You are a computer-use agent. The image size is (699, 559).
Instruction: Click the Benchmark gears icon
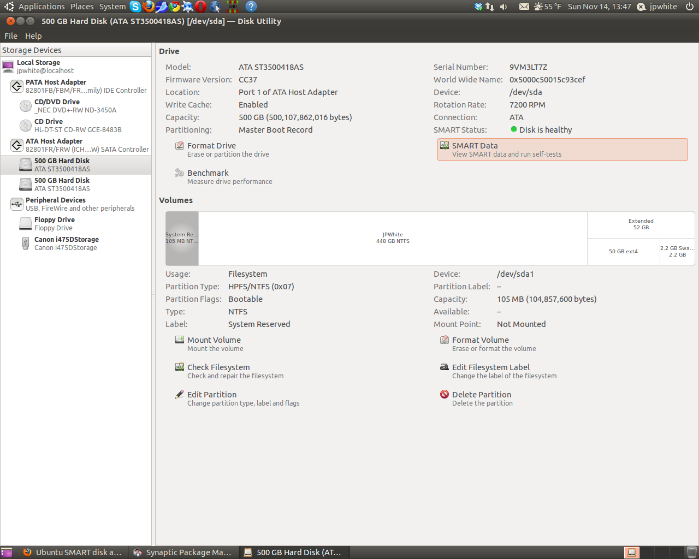point(179,173)
